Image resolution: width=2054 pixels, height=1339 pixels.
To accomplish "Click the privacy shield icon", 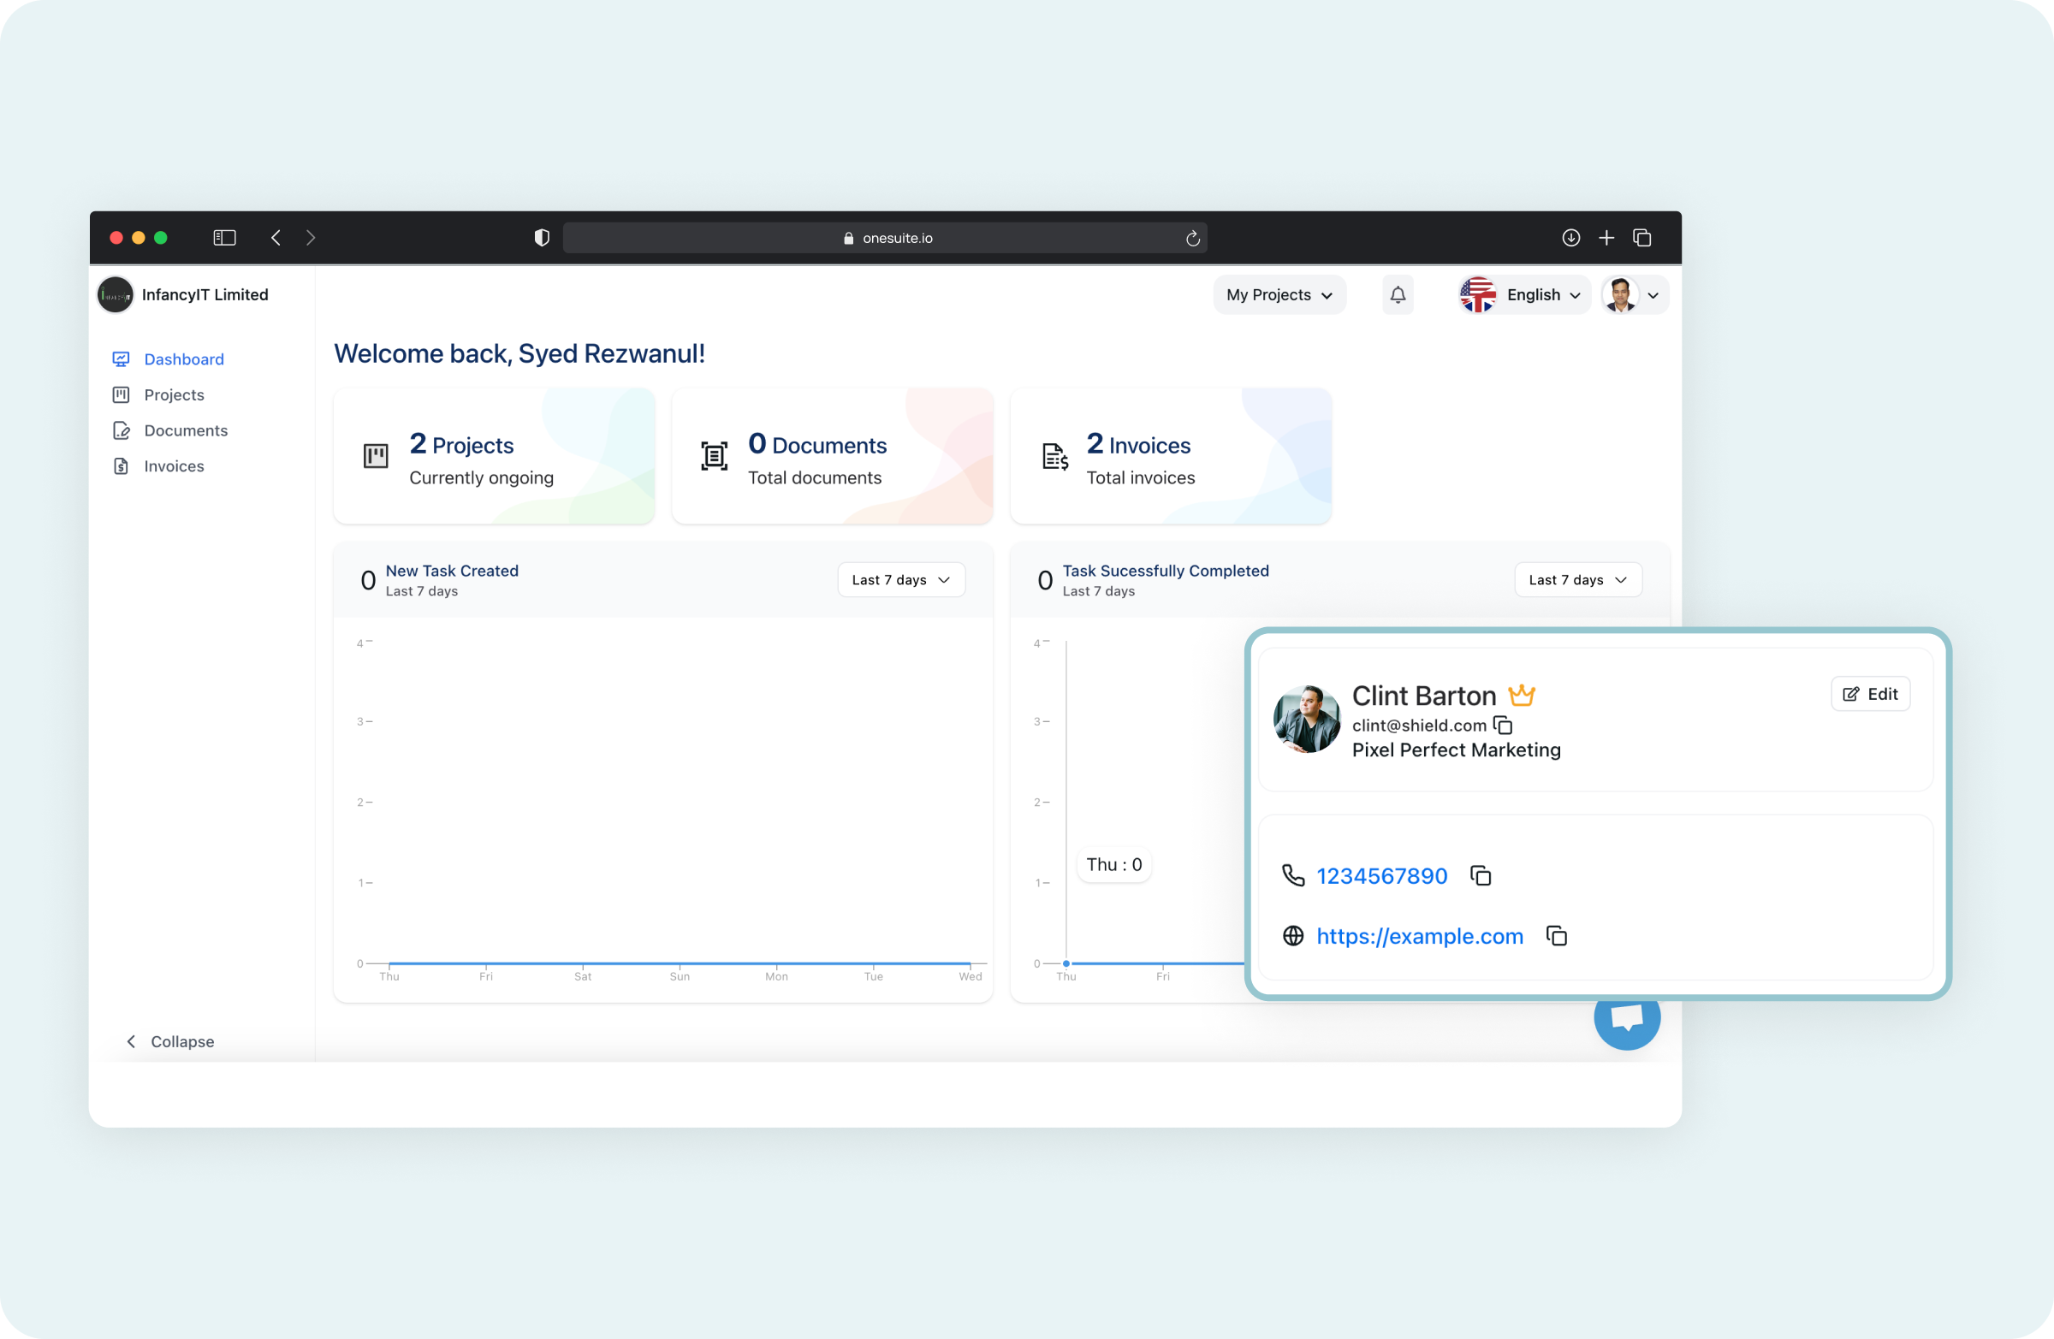I will click(x=542, y=238).
